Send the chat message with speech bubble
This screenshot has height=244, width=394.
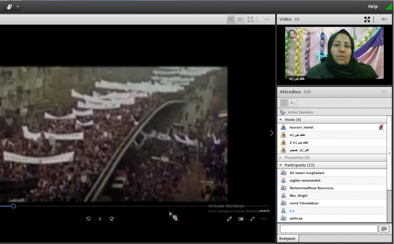point(384,229)
